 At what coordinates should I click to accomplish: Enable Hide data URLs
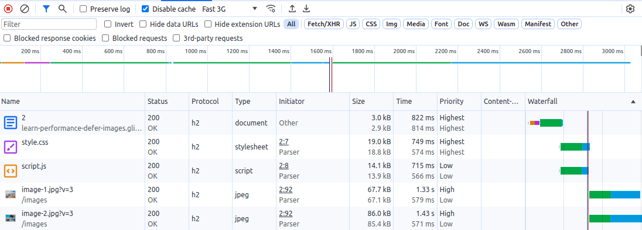coord(143,24)
